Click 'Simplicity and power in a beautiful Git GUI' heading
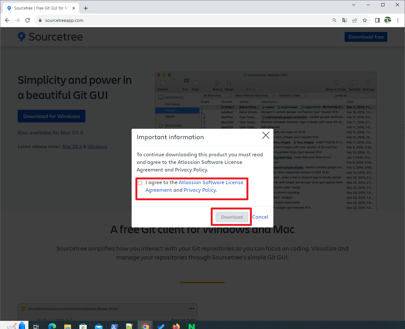405x329 pixels. point(75,88)
